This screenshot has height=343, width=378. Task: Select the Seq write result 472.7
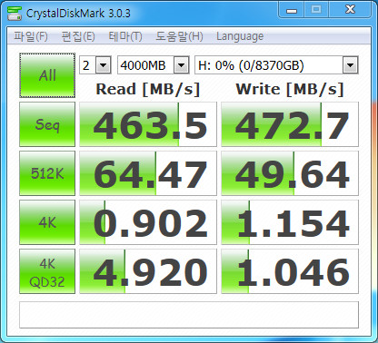click(x=290, y=124)
